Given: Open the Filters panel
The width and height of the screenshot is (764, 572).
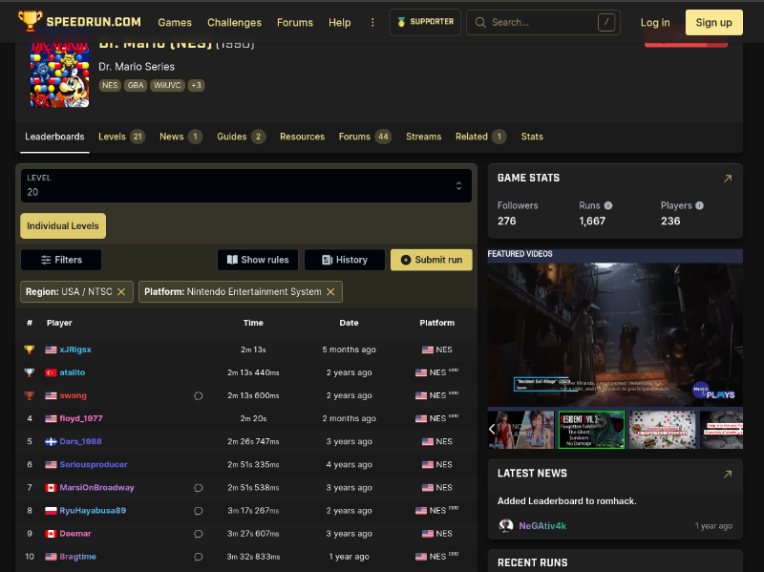Looking at the screenshot, I should (x=61, y=260).
